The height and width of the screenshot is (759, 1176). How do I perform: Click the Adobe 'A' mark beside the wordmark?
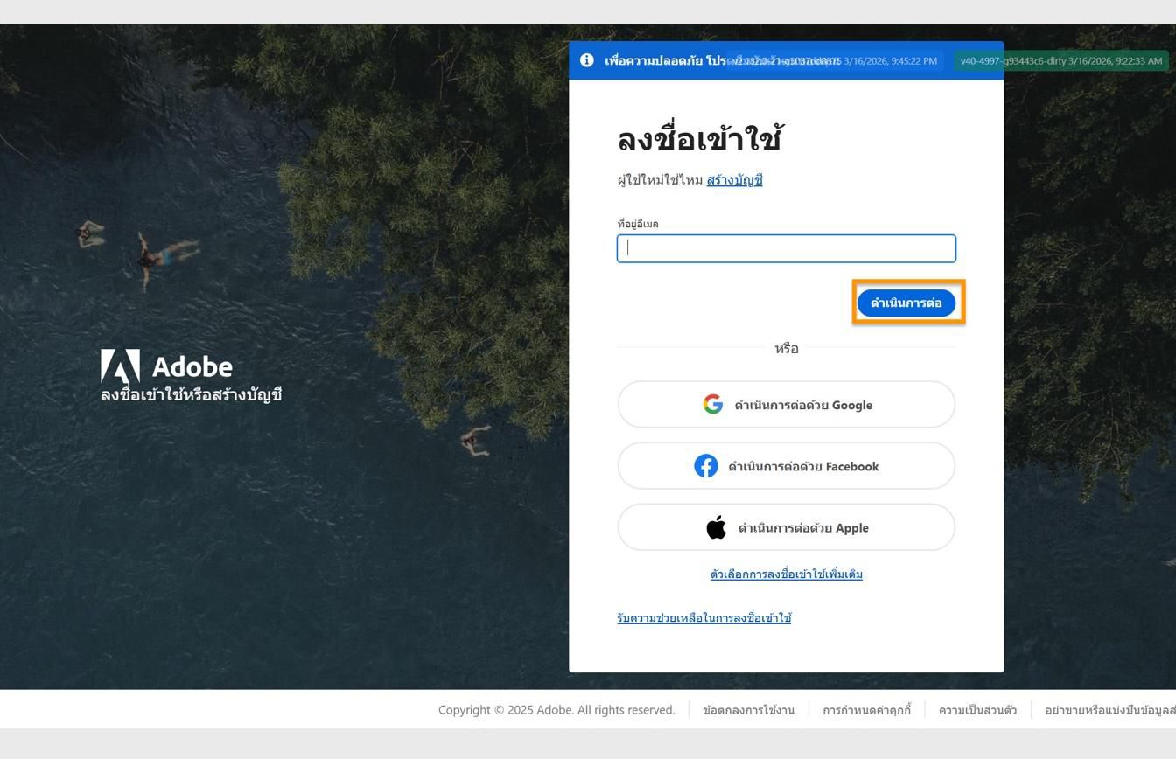pos(119,367)
